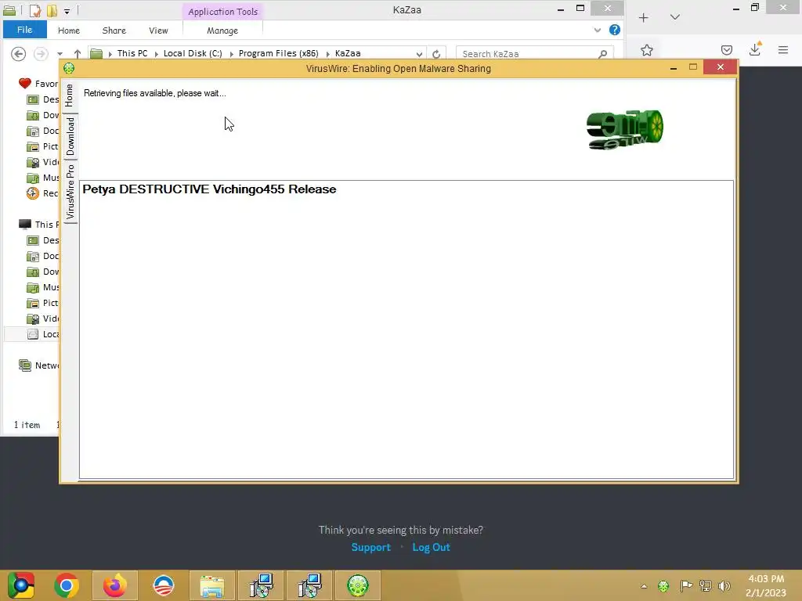Click VirusWire title bar app icon
The height and width of the screenshot is (601, 802).
69,68
